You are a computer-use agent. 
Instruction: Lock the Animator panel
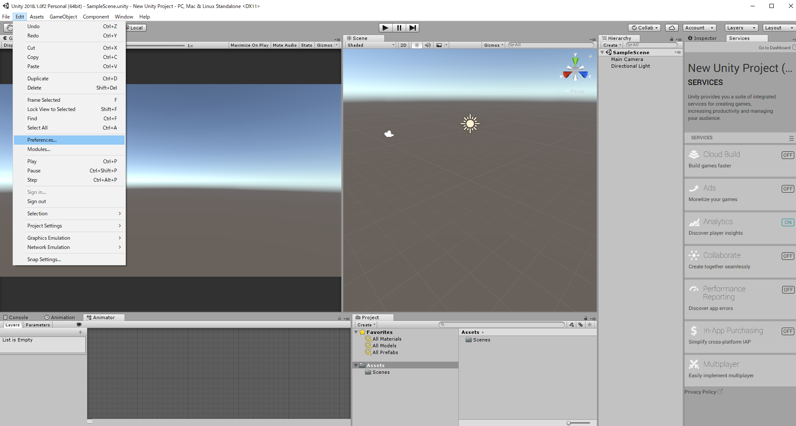pos(339,318)
